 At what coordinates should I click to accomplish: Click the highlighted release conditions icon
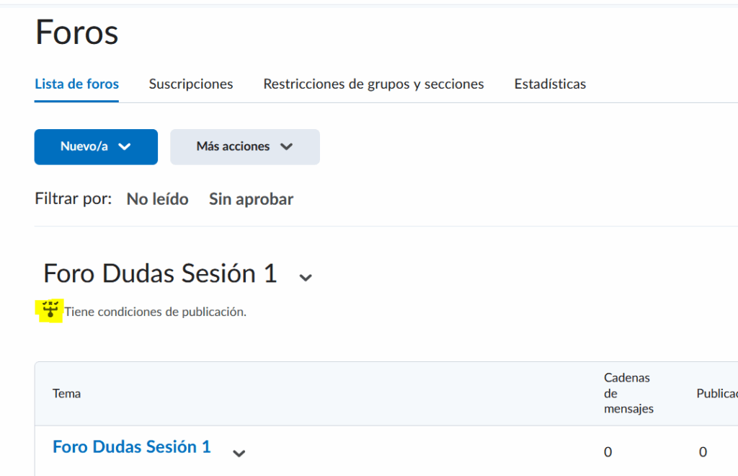click(50, 311)
